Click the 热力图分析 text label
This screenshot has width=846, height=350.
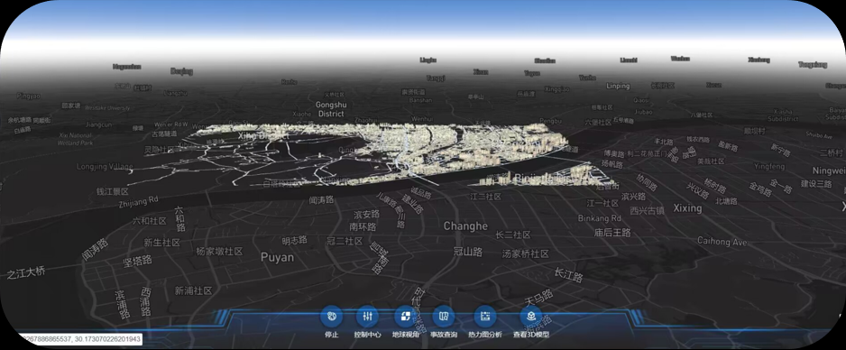(x=485, y=335)
